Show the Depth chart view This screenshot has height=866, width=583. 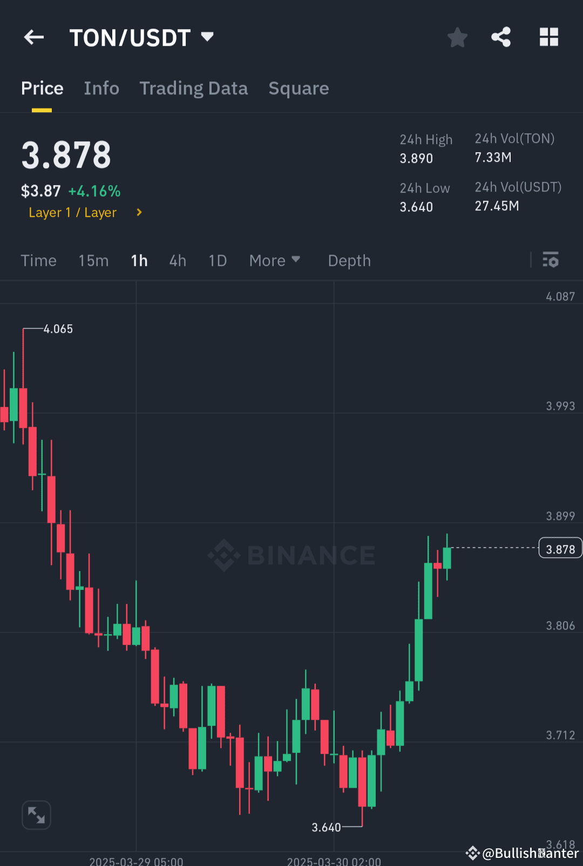349,260
